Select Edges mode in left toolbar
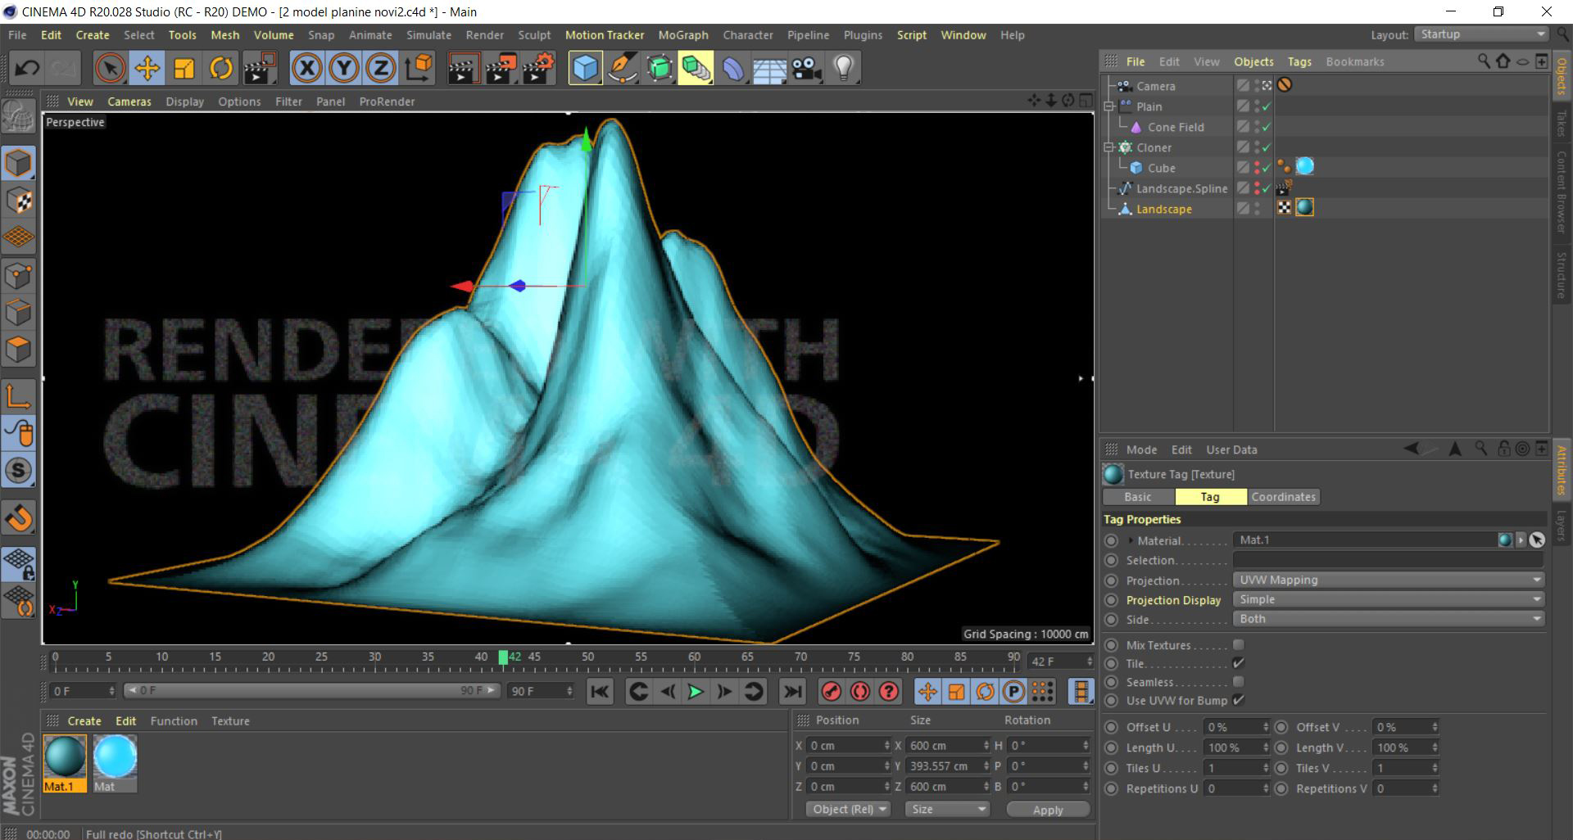The height and width of the screenshot is (840, 1573). [19, 313]
